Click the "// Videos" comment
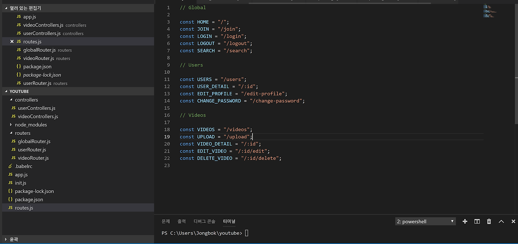The width and height of the screenshot is (518, 244). pyautogui.click(x=193, y=115)
